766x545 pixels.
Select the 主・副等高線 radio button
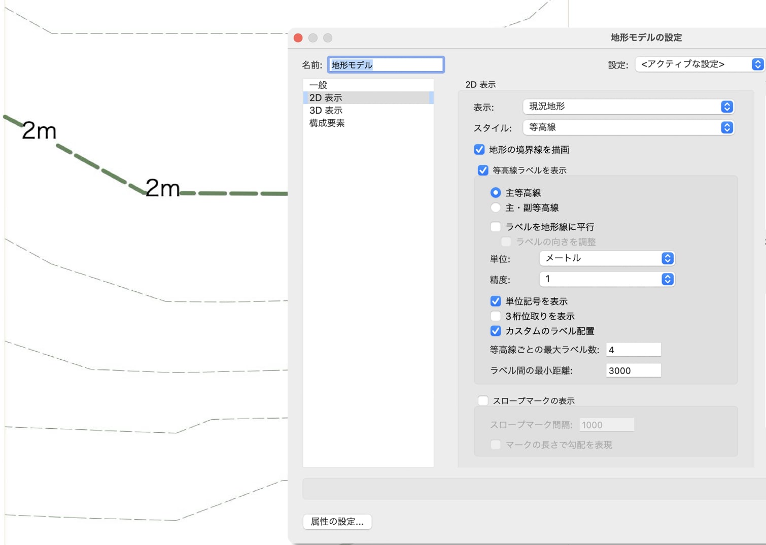pyautogui.click(x=496, y=207)
